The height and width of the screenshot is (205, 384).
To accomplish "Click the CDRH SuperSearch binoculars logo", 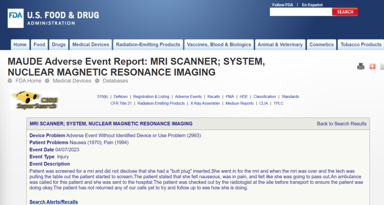I will (34, 100).
